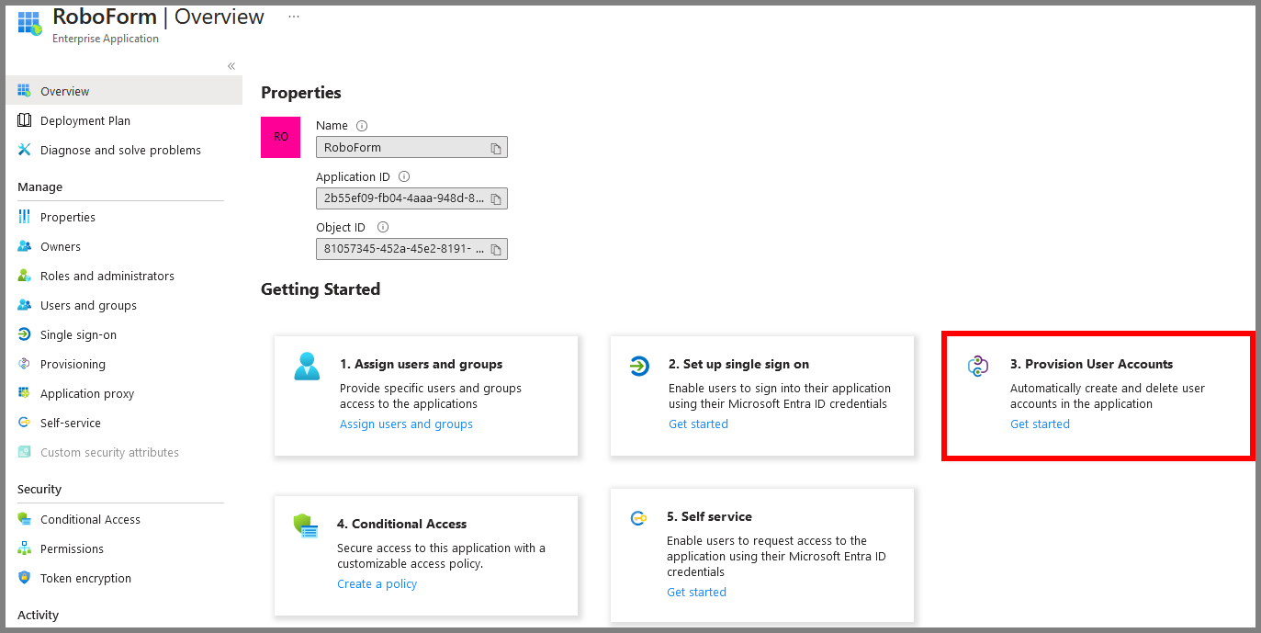Click the RoboForm enterprise application header icon
1261x633 pixels.
coord(29,23)
